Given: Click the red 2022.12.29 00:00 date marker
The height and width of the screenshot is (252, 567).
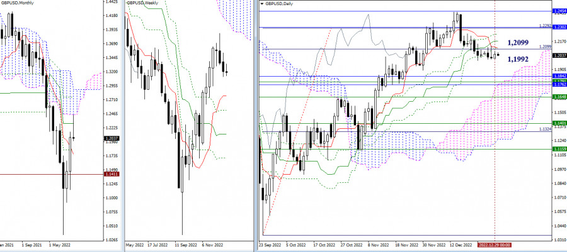Looking at the screenshot, I should pos(494,245).
